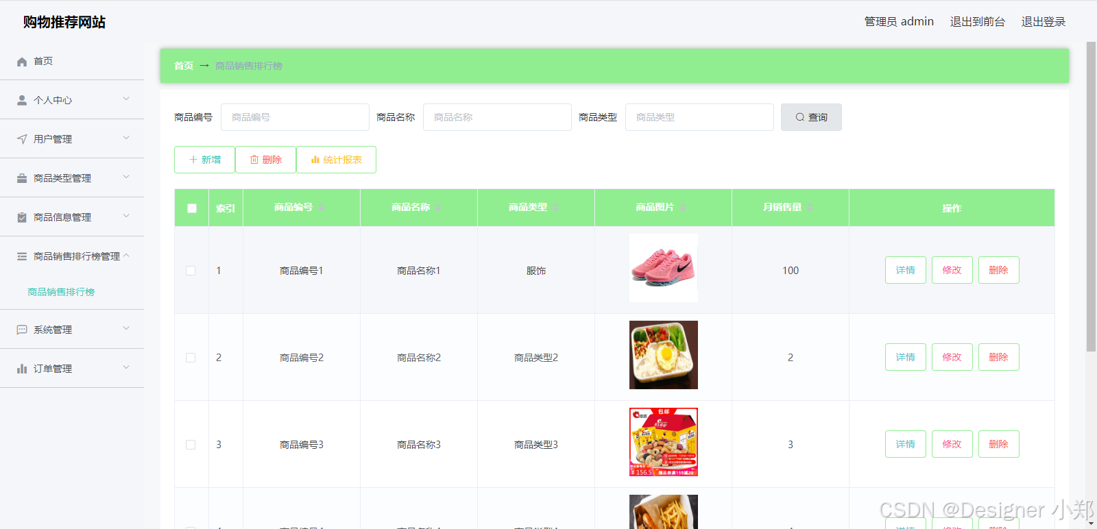
Task: Expand the 个人中心 chevron
Action: 126,99
